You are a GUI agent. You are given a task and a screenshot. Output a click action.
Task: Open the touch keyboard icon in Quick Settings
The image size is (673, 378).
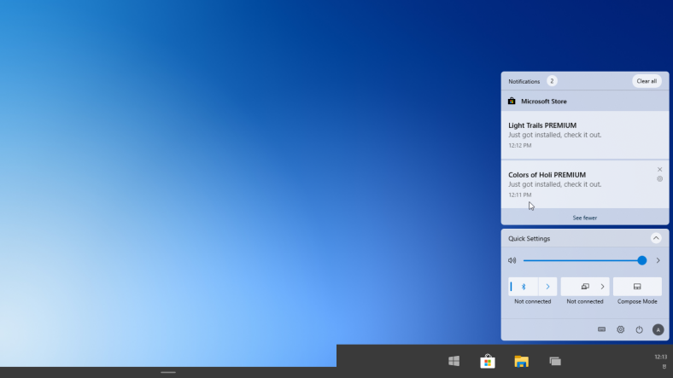pos(602,329)
